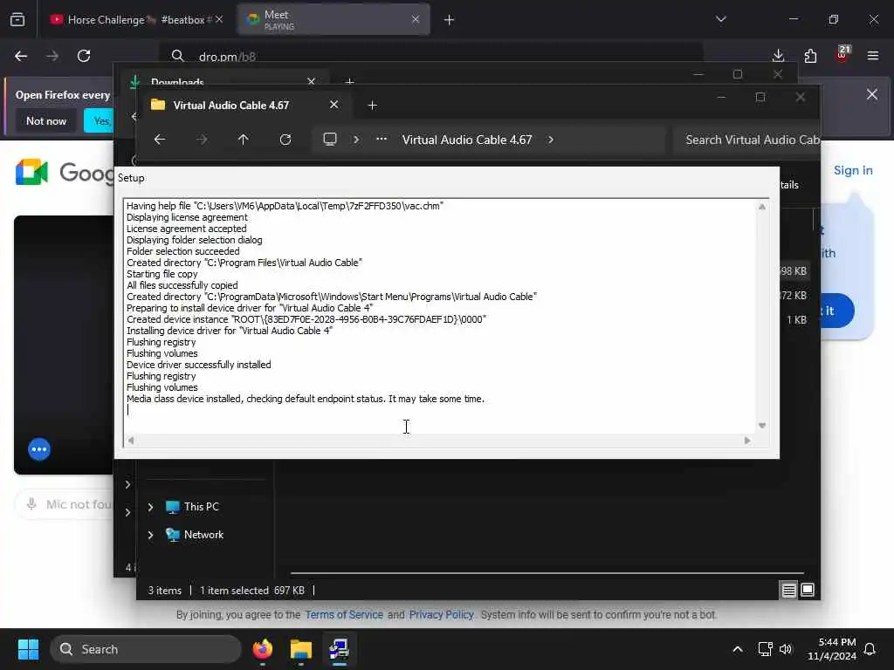Open Firefox from taskbar
This screenshot has width=894, height=670.
coord(263,649)
